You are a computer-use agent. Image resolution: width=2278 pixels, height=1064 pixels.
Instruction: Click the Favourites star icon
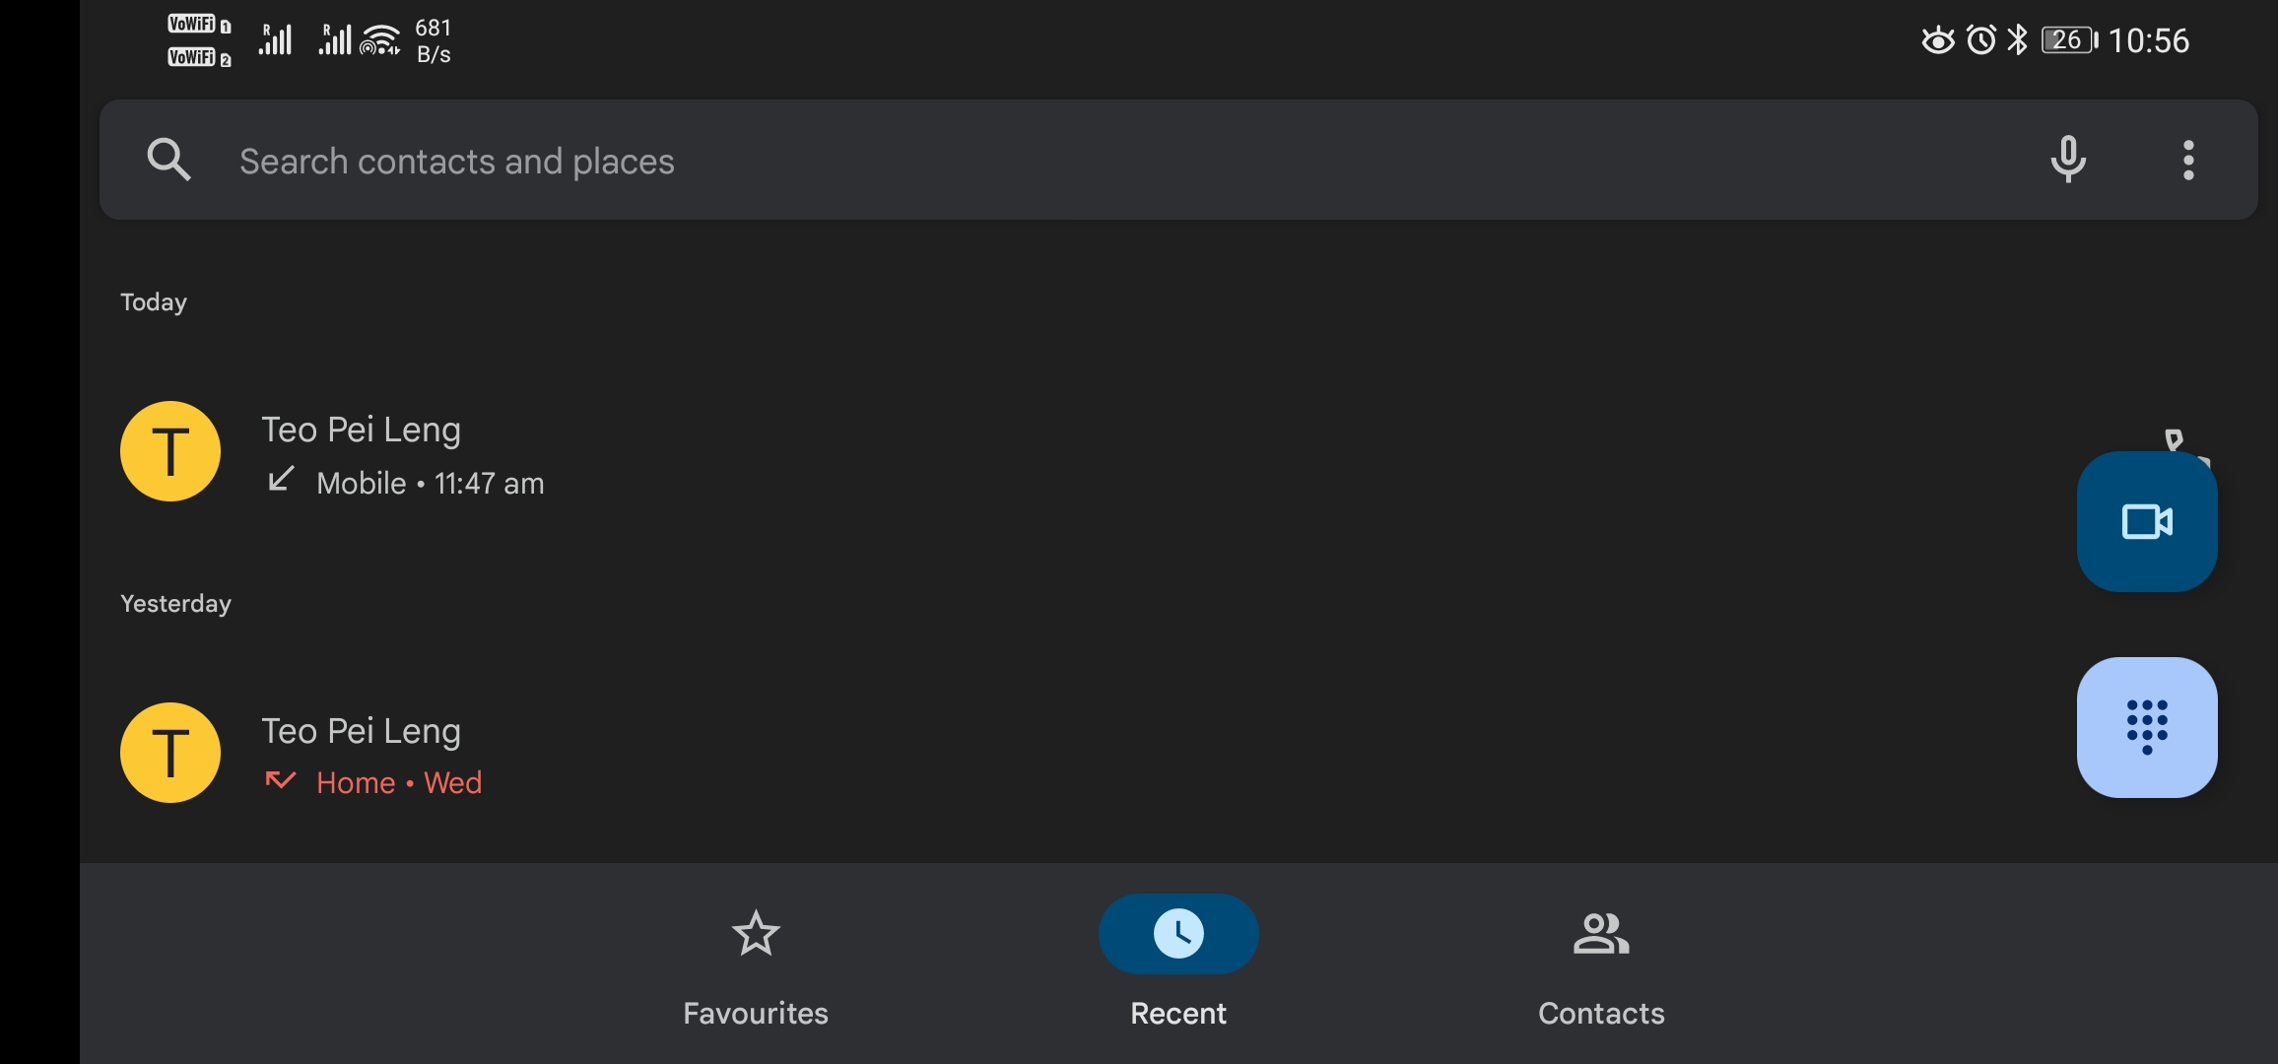coord(756,933)
